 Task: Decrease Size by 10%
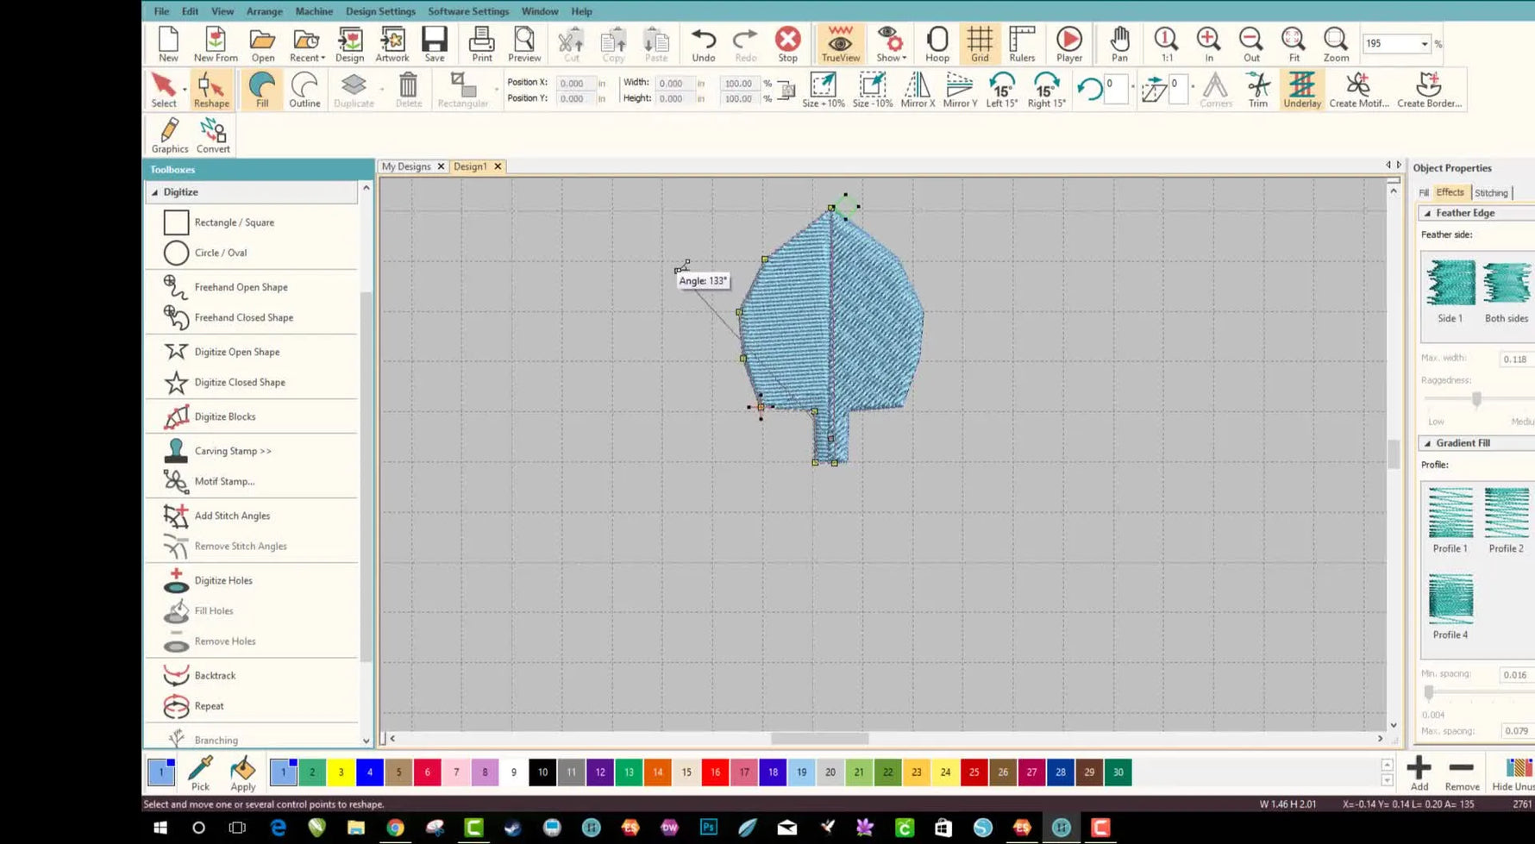[873, 90]
